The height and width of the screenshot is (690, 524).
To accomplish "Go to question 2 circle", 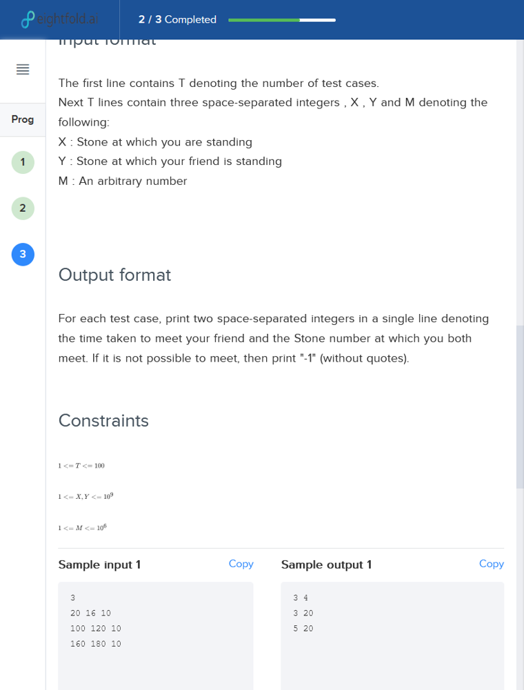I will pyautogui.click(x=23, y=208).
